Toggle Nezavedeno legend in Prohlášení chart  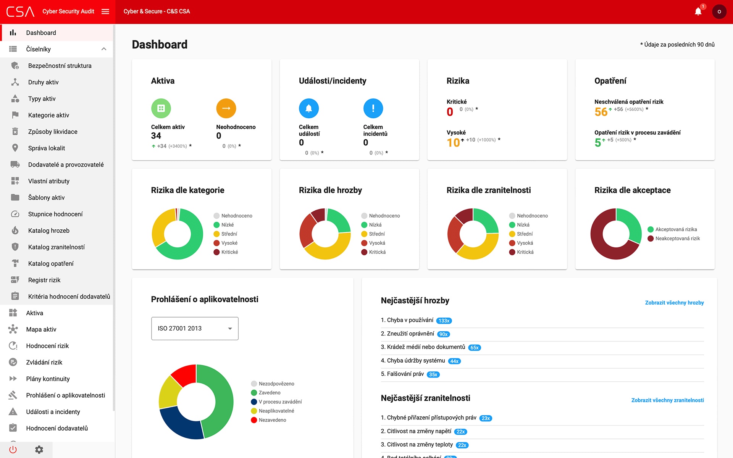coord(268,420)
